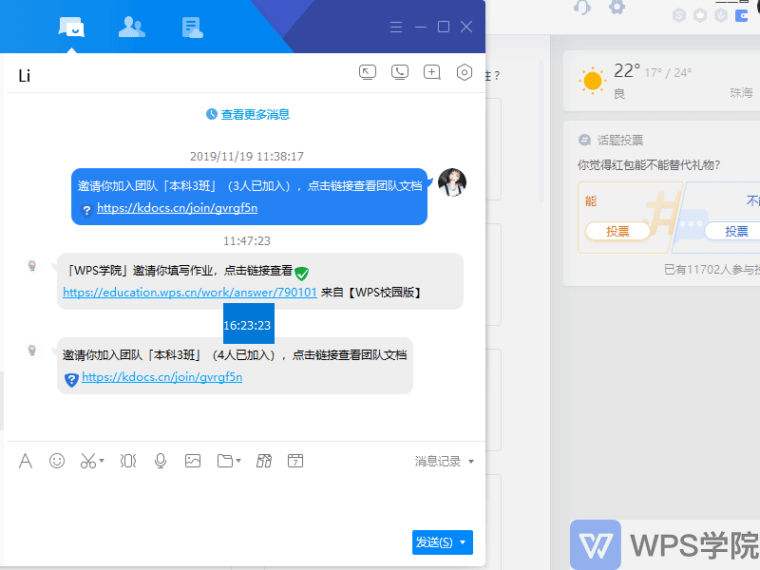Image resolution: width=760 pixels, height=570 pixels.
Task: Open 消息记录 message history
Action: coord(438,462)
